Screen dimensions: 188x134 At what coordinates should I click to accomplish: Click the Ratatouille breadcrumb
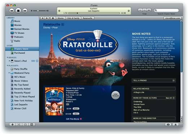point(87,18)
